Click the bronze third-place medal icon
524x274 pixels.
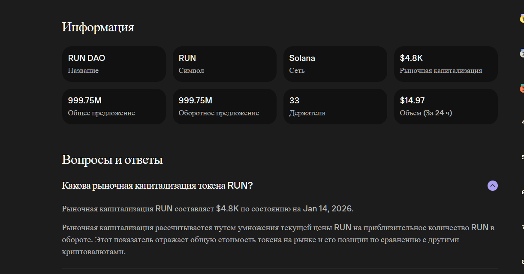coord(522,89)
